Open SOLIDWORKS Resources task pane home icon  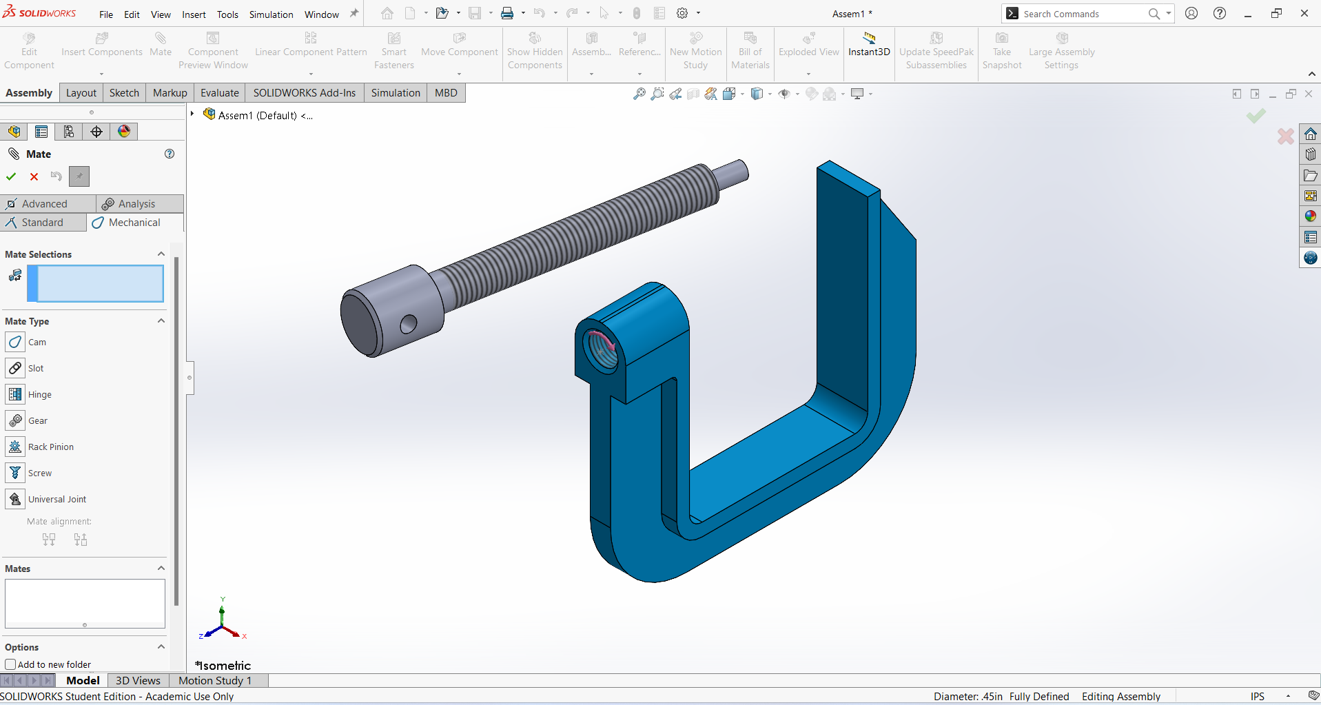1311,134
